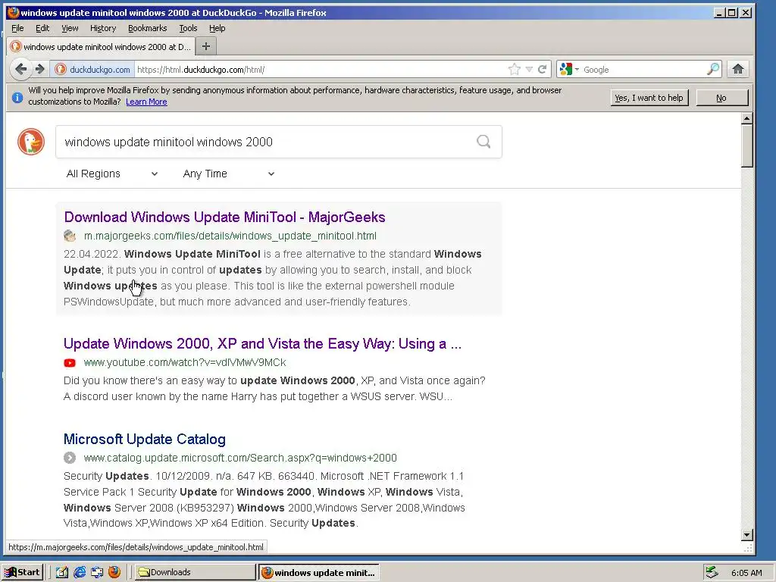Open the Microsoft Update Catalog result
This screenshot has height=582, width=776.
coord(145,439)
